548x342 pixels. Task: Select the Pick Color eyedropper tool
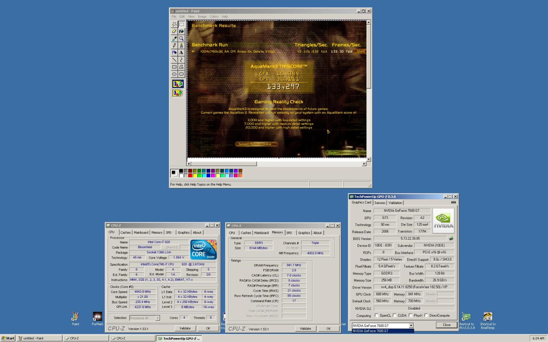click(x=174, y=39)
